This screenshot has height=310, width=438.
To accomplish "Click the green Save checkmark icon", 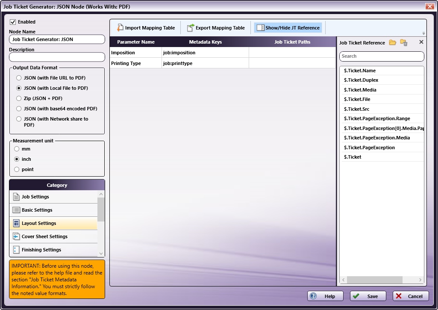I will (356, 296).
